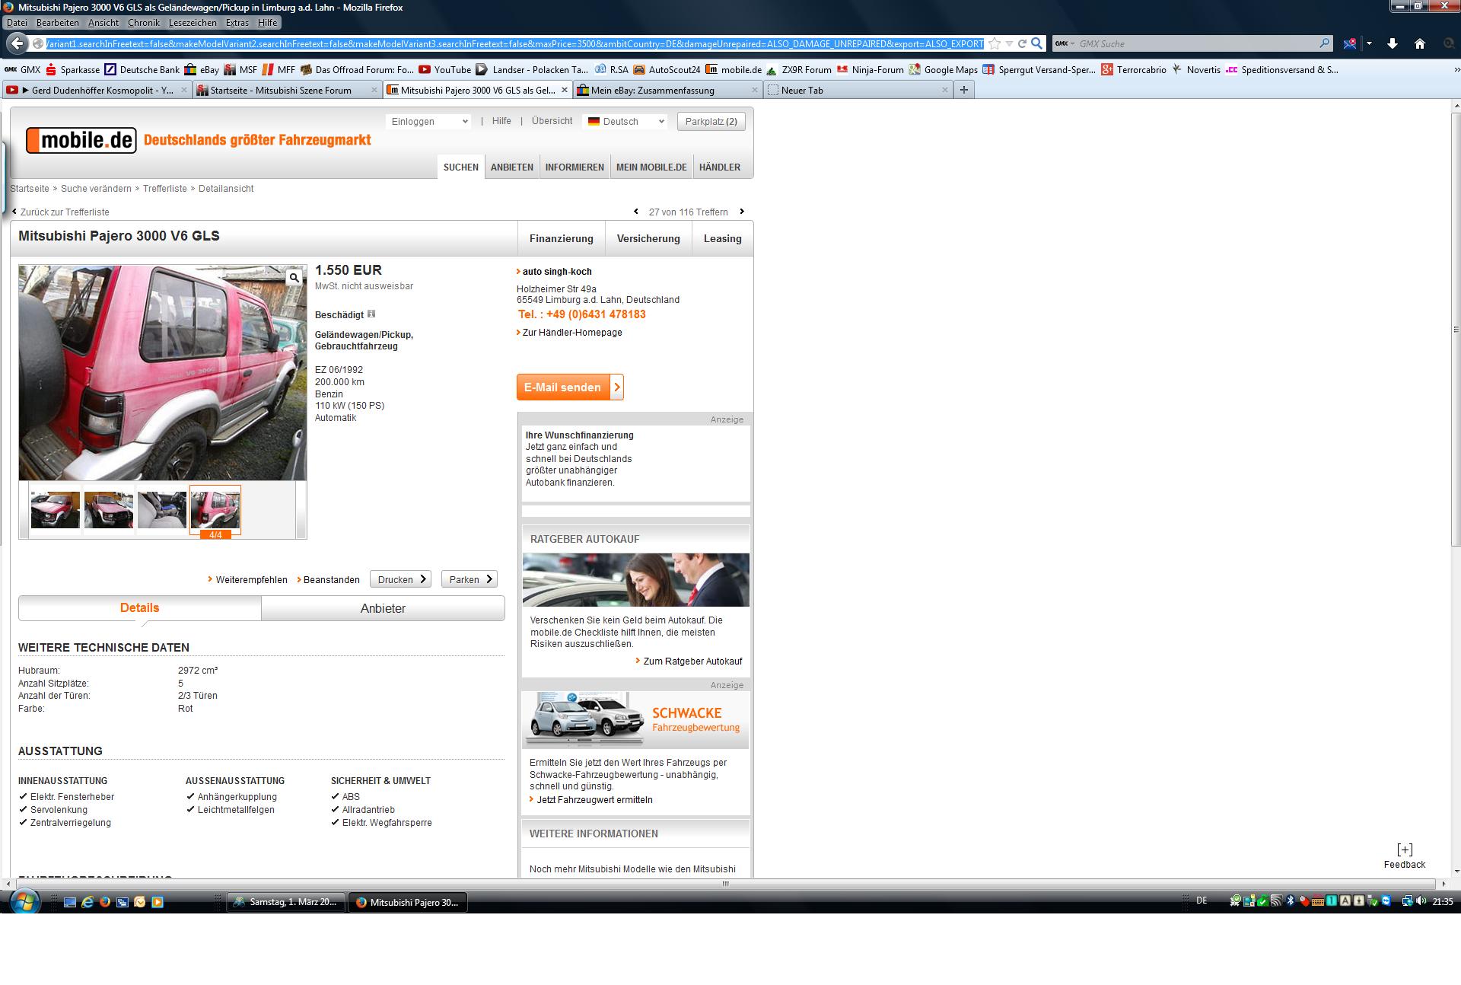Open the Zur Händler-Homepage link

pos(571,333)
